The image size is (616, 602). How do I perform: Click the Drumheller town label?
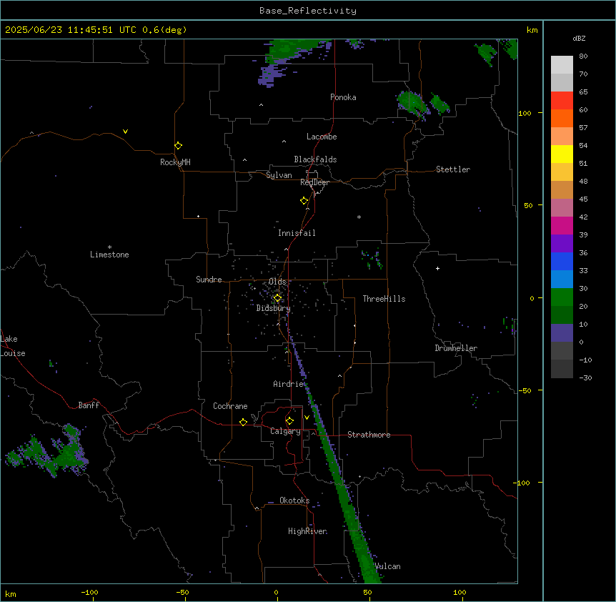point(456,348)
